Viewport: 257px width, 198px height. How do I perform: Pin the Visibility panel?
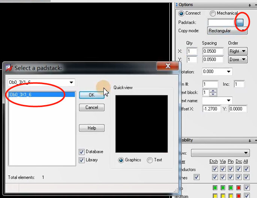[x=250, y=140]
